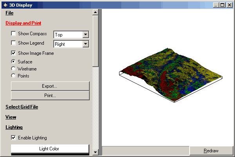
Task: Open the legend position dropdown showing Right
Action: coord(71,44)
